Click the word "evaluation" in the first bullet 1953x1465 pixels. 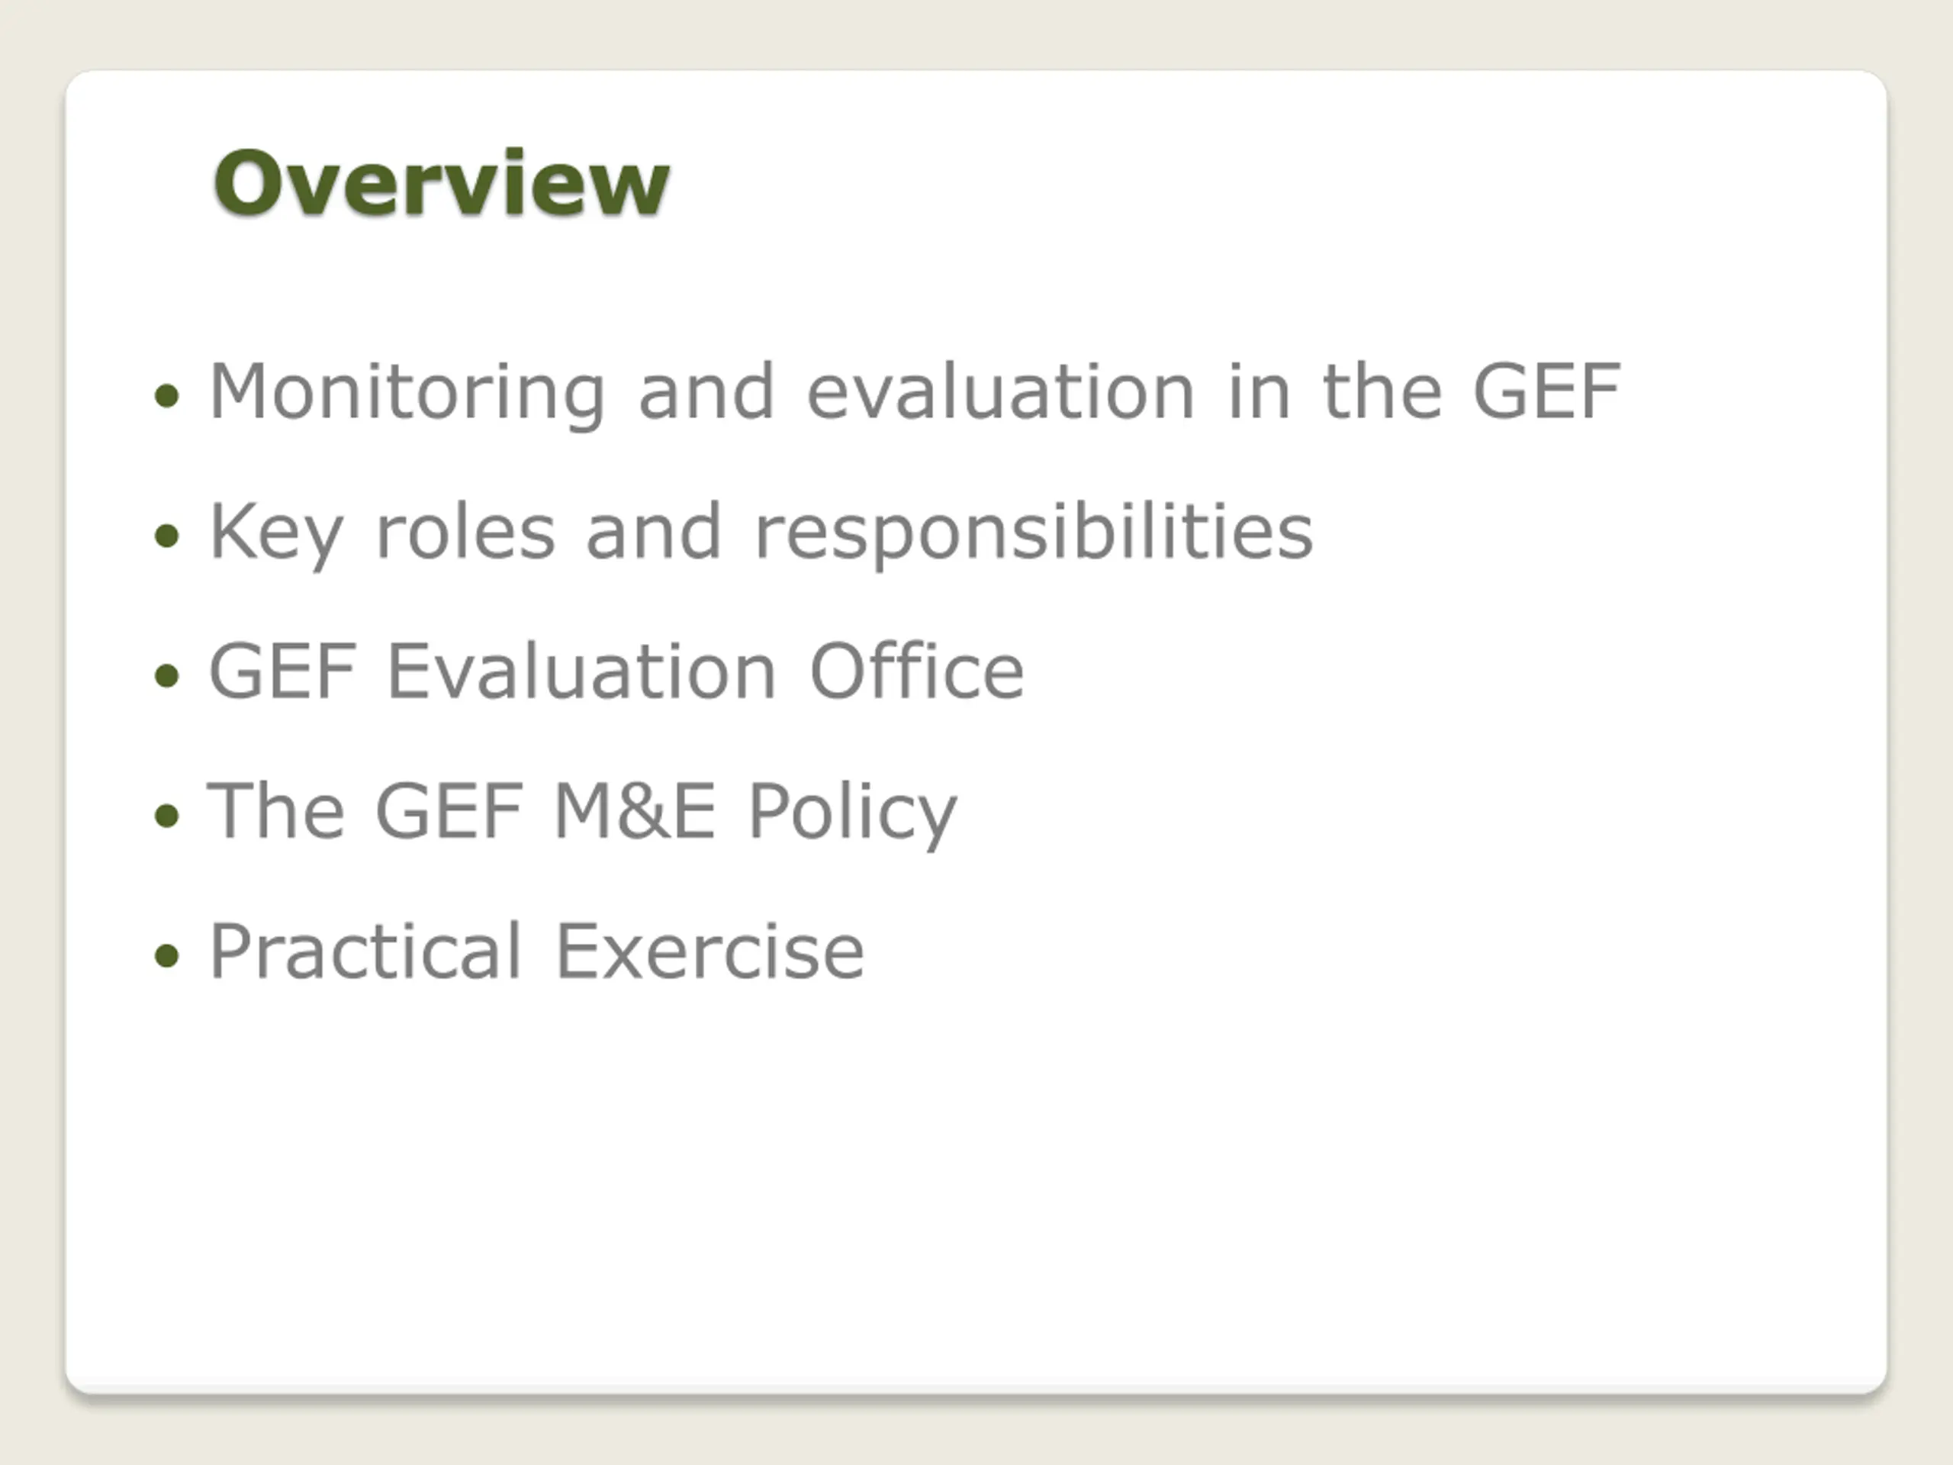pos(1001,391)
